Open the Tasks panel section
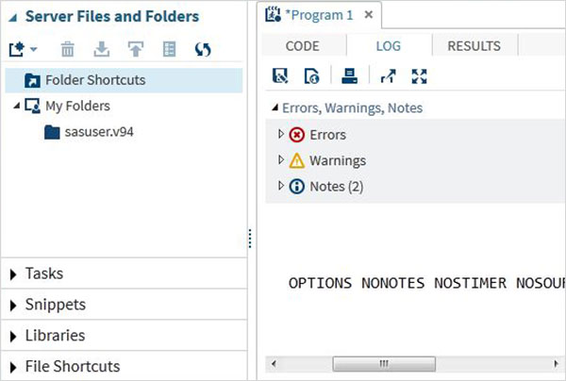The image size is (566, 381). click(x=44, y=273)
